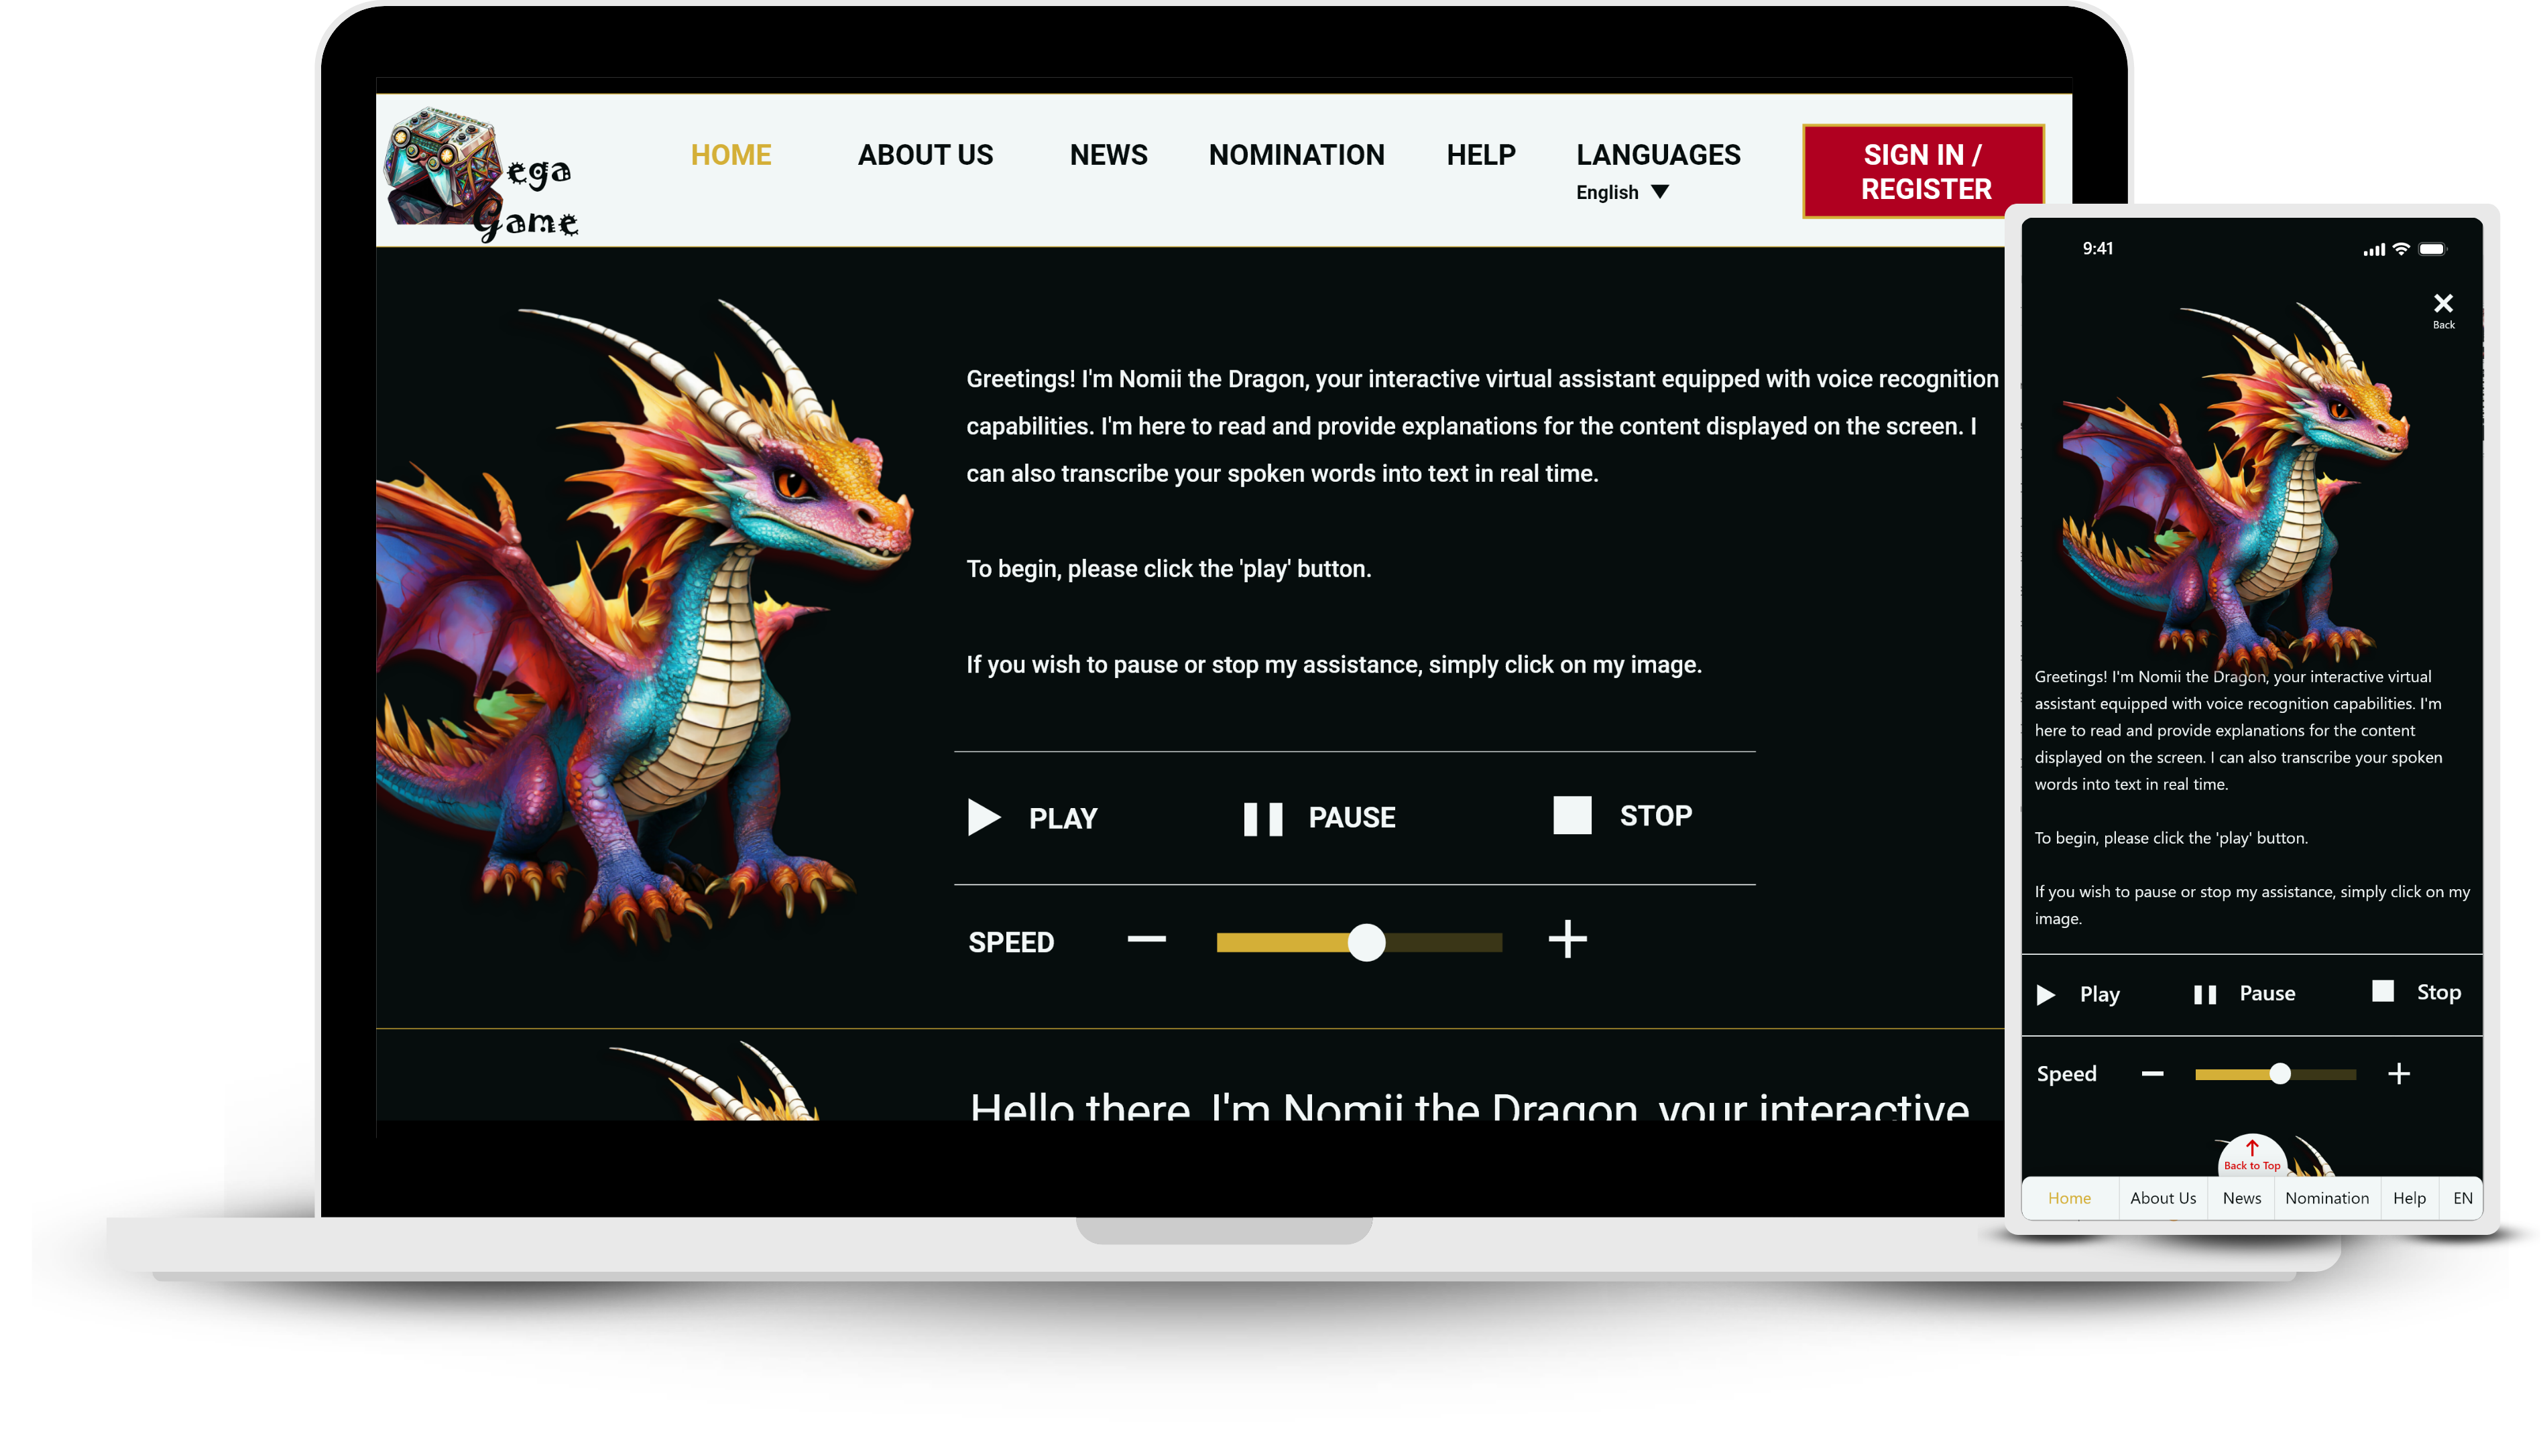Open the HOME menu on laptop site

[730, 155]
